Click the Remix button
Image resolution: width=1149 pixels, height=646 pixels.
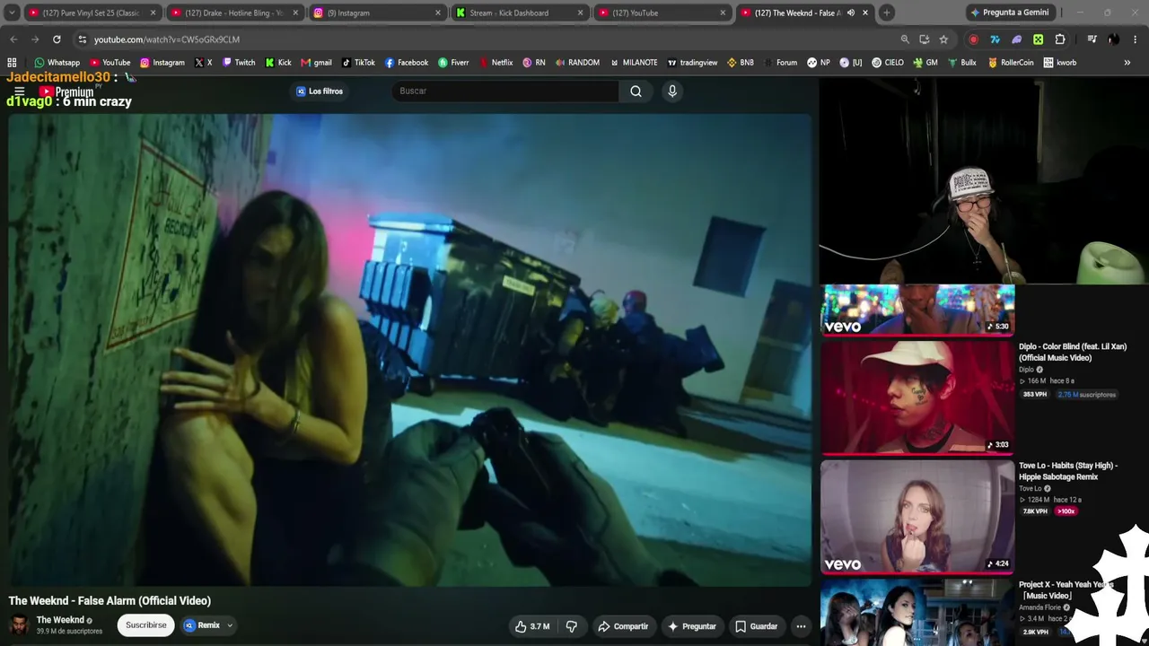tap(202, 625)
